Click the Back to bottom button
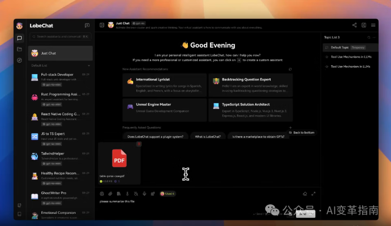This screenshot has width=391, height=226. click(301, 133)
